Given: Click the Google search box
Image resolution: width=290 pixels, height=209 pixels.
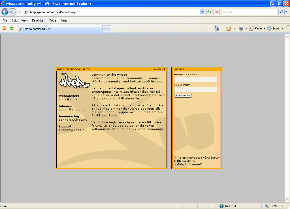Looking at the screenshot, I should (x=250, y=12).
